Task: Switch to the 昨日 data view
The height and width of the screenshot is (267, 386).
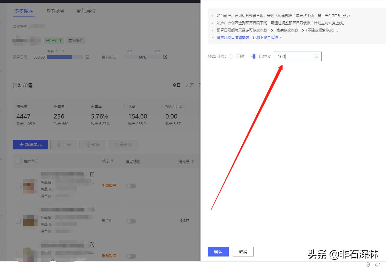Action: pyautogui.click(x=189, y=85)
